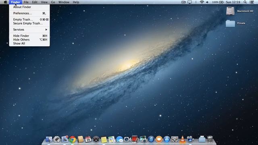This screenshot has width=258, height=145.
Task: Open yellow Notes icon in dock
Action: coord(104,140)
